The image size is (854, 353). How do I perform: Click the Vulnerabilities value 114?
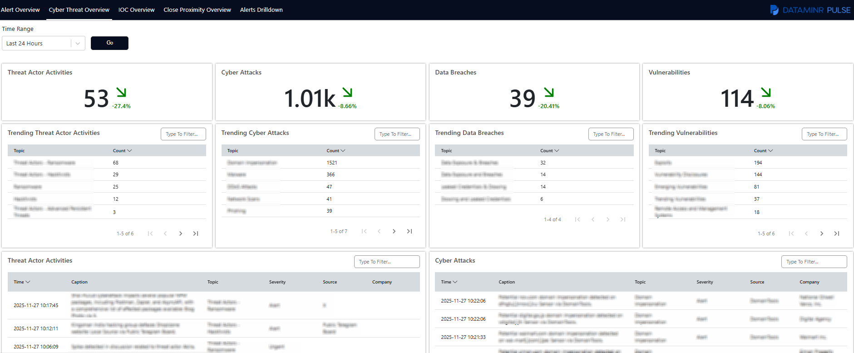(737, 99)
